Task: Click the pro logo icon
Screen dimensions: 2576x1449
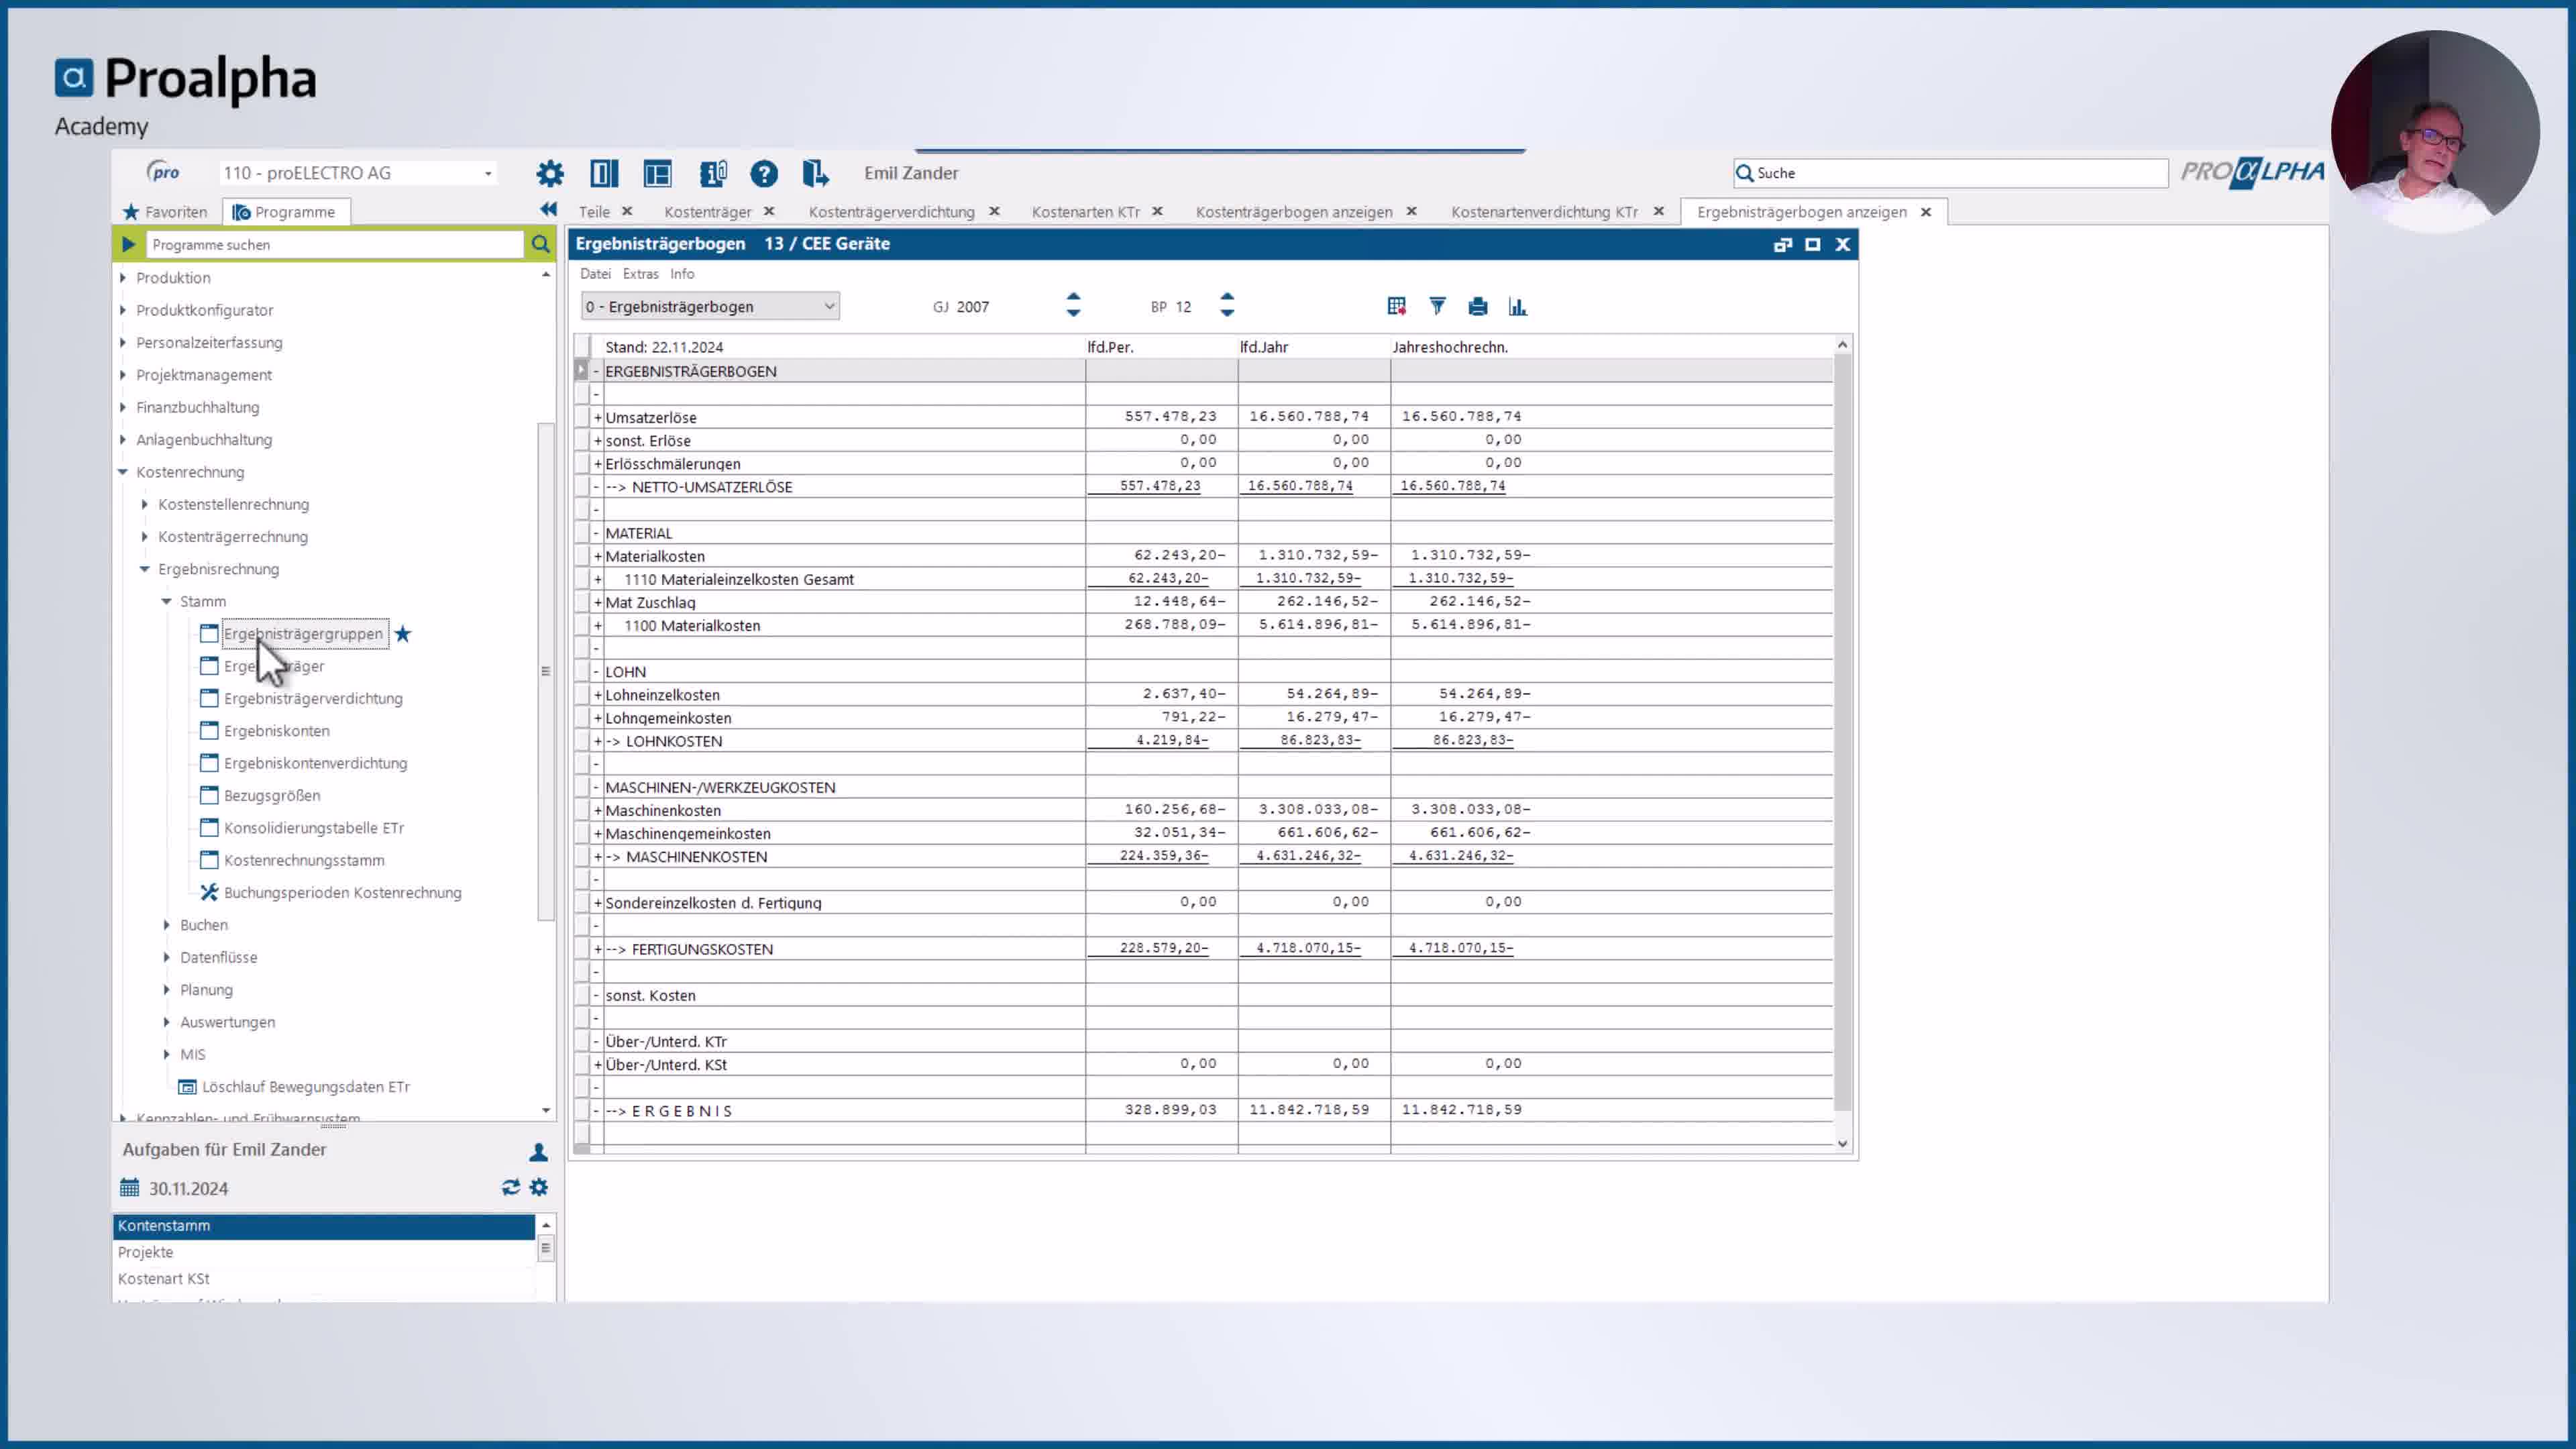Action: (x=163, y=172)
